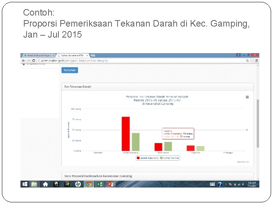Click the volume speaker tray icon
This screenshot has width=273, height=205.
click(x=243, y=184)
